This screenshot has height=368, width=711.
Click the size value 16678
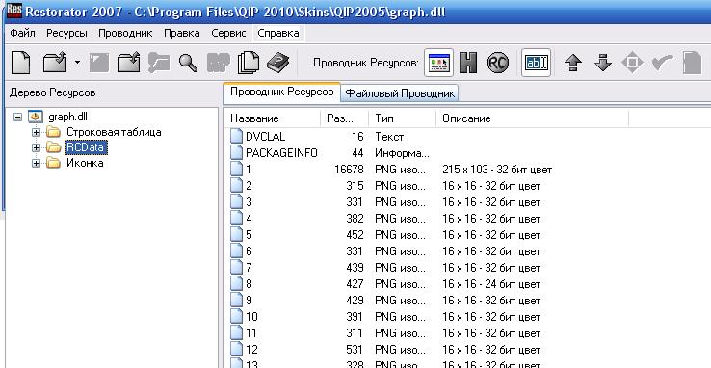pos(349,170)
